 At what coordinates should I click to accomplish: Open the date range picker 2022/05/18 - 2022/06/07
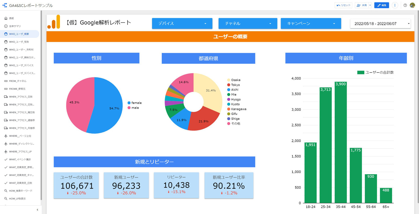380,24
